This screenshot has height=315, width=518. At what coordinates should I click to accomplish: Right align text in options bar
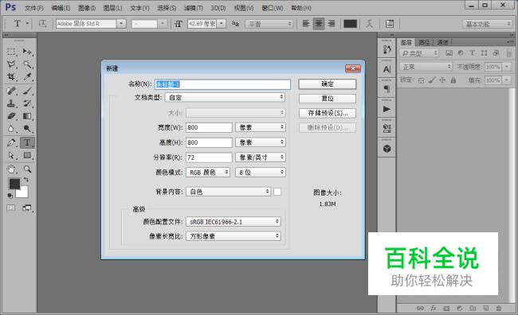pyautogui.click(x=332, y=23)
